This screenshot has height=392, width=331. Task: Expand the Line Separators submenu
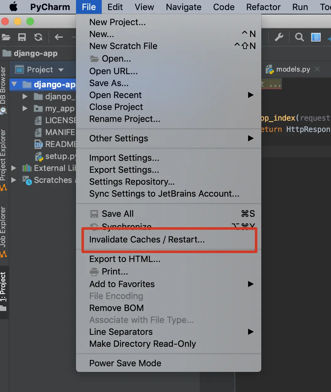(169, 332)
